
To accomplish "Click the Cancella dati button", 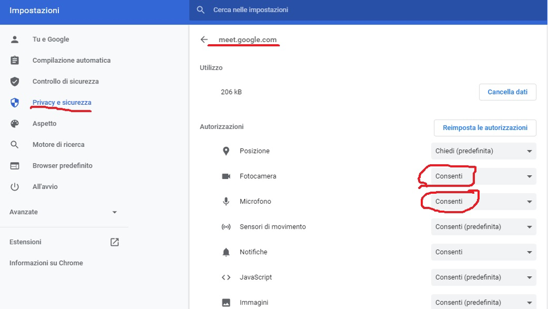I will coord(508,92).
